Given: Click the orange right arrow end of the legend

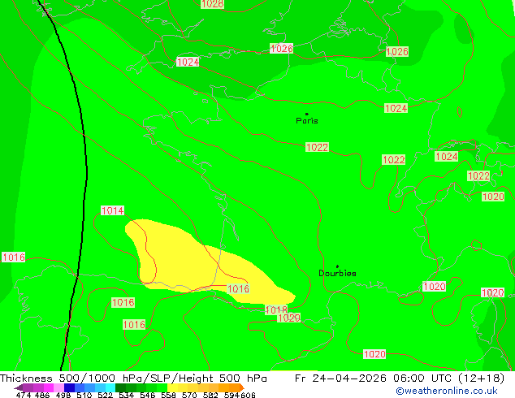Looking at the screenshot, I should click(242, 387).
